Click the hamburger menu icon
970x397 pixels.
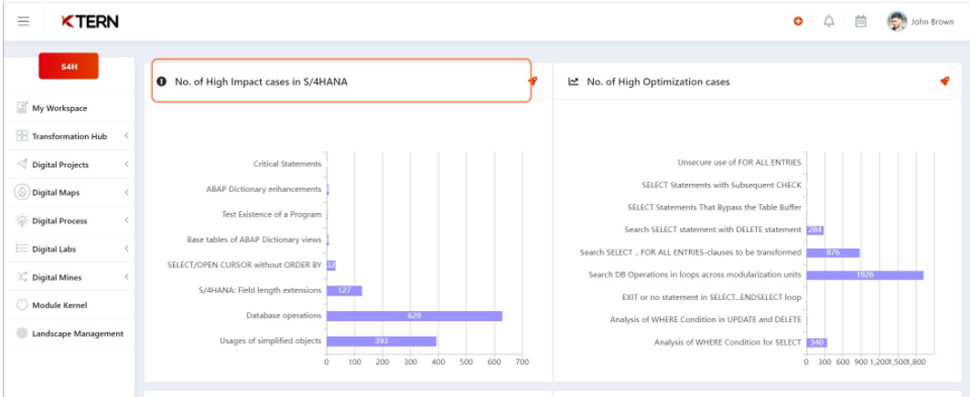[x=24, y=21]
